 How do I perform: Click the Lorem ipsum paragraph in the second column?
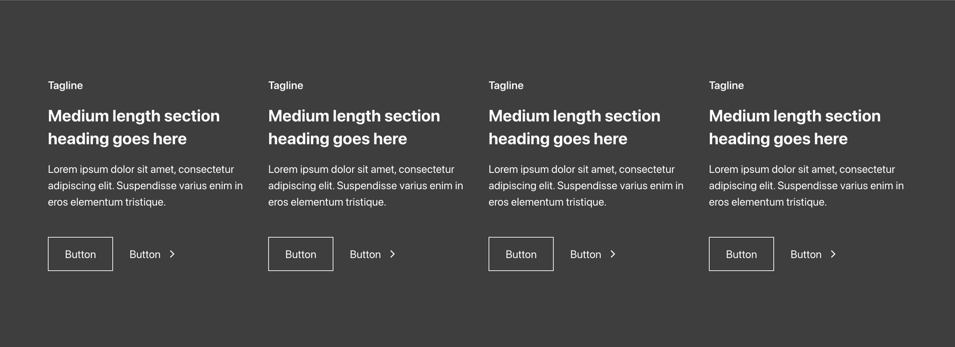click(x=365, y=185)
